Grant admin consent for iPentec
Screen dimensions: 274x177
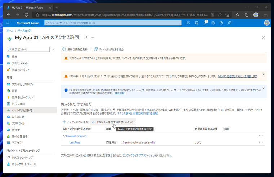113,122
